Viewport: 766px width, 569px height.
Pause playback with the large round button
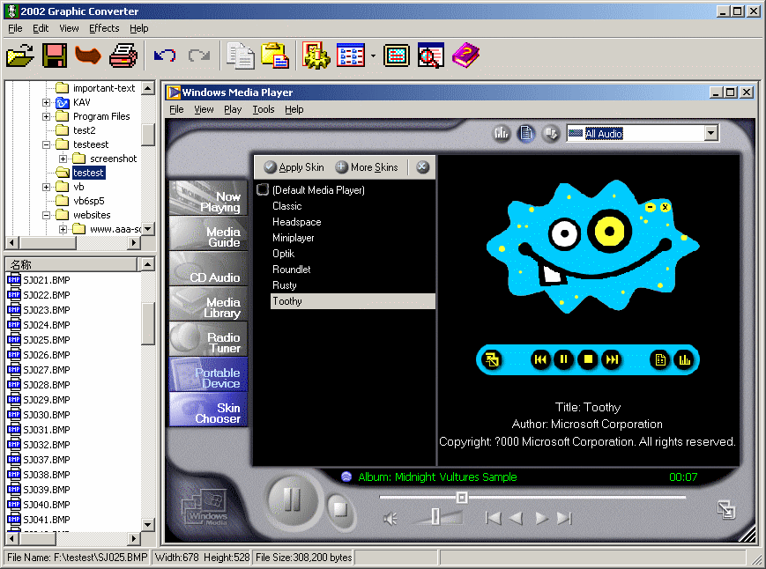pyautogui.click(x=292, y=499)
